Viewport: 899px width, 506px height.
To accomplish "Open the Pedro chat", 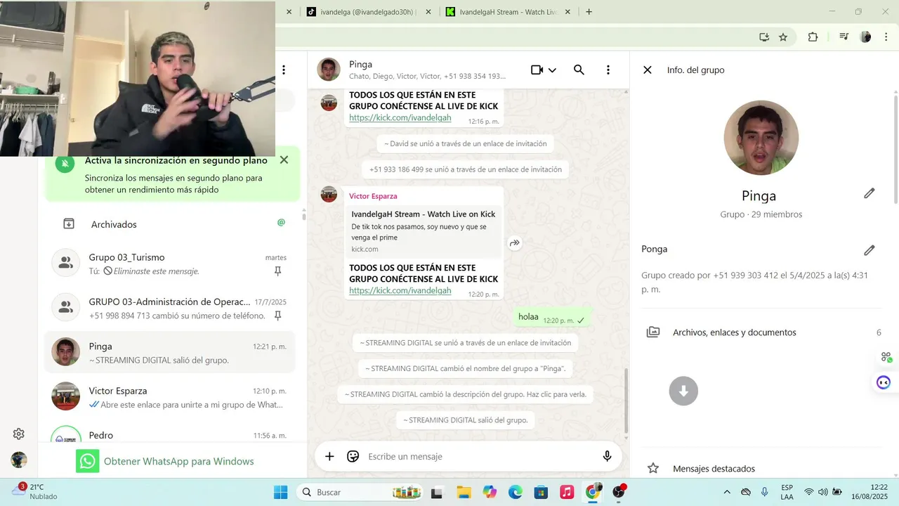I will tap(170, 433).
